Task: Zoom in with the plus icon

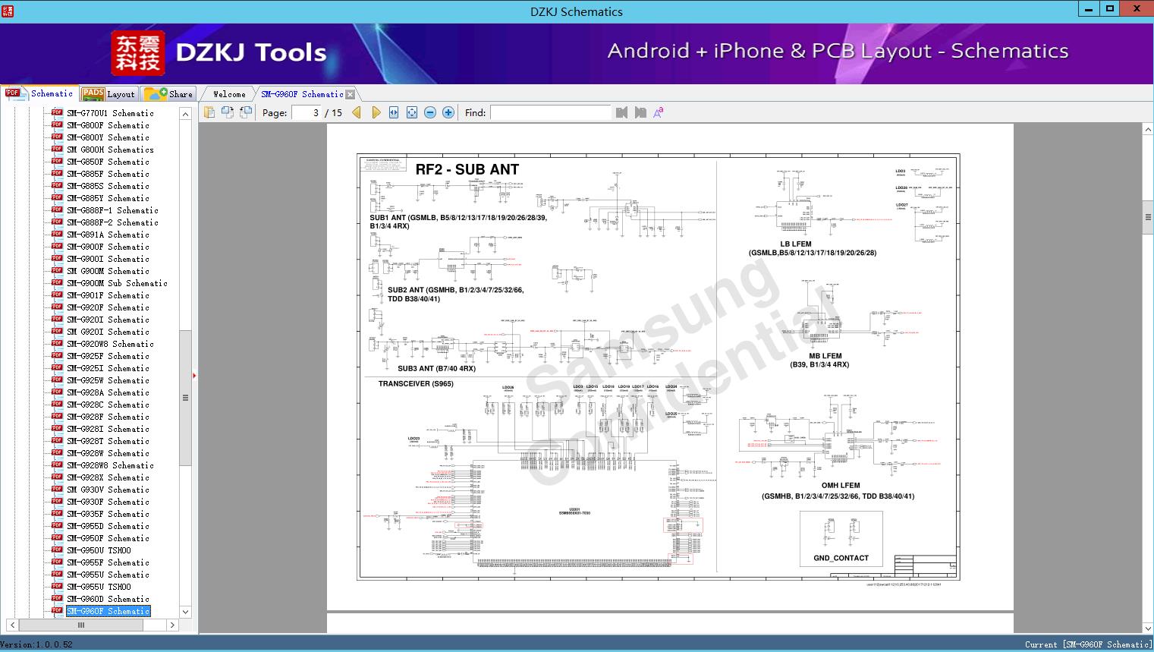Action: 448,112
